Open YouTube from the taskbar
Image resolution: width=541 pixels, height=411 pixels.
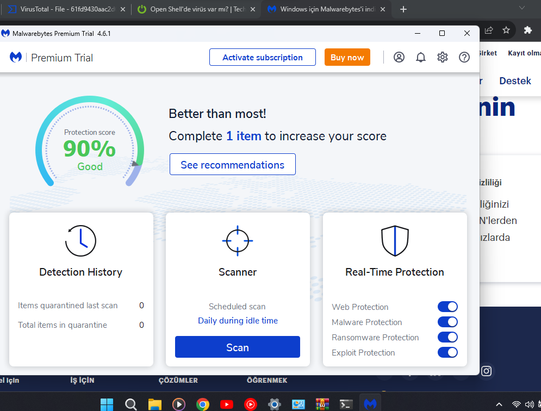[226, 404]
